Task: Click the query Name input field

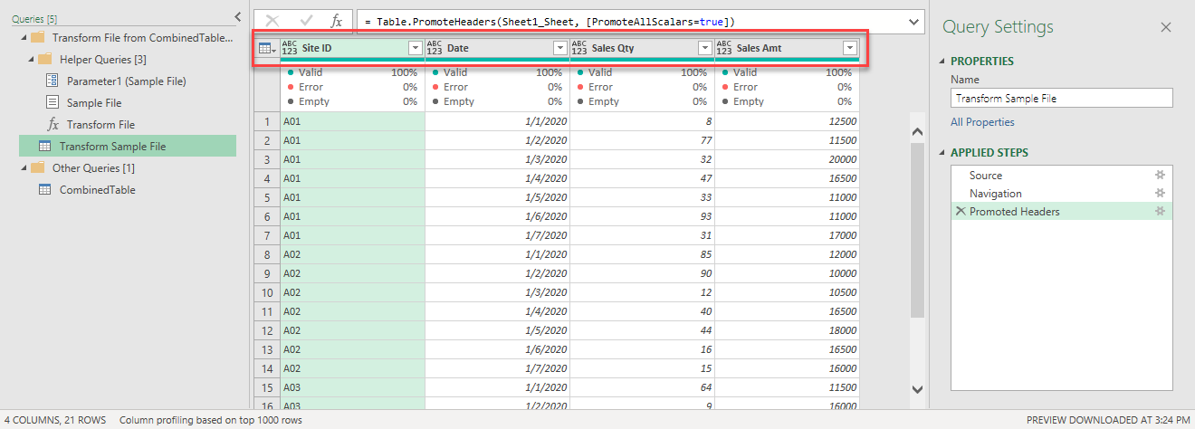Action: (x=1061, y=99)
